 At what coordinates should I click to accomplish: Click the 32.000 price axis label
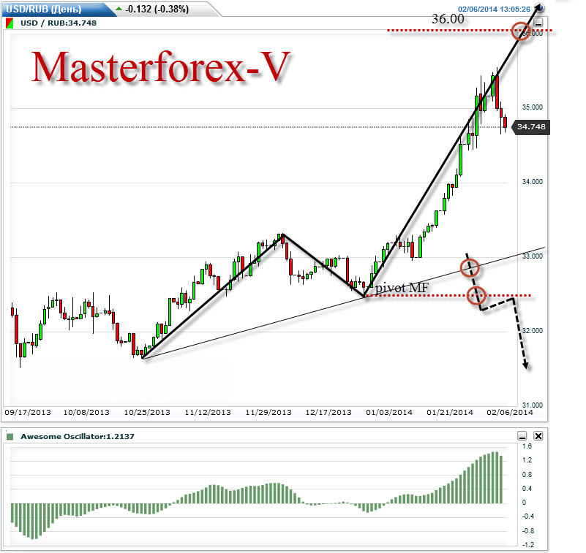click(532, 331)
